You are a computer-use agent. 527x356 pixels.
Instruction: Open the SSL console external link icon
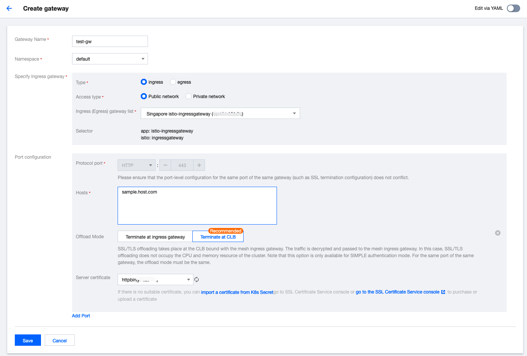point(443,292)
